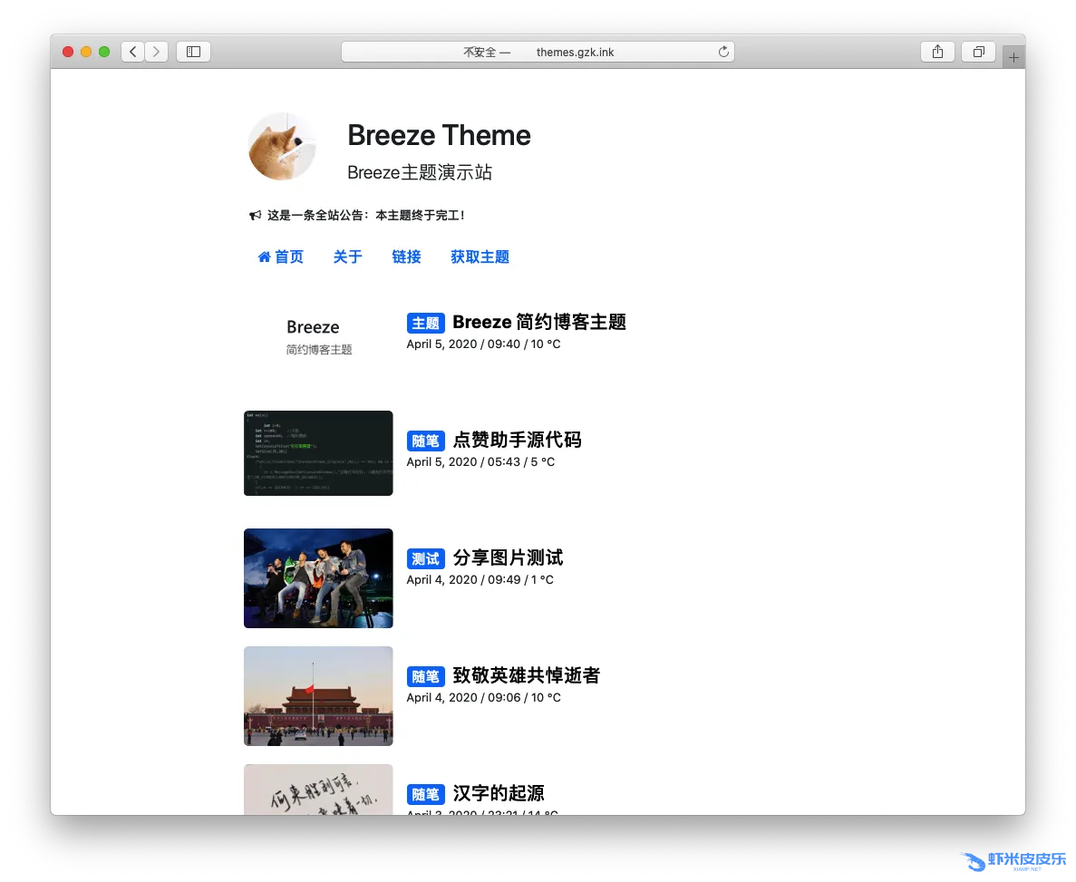Open the Share button in the toolbar
1076x882 pixels.
937,52
